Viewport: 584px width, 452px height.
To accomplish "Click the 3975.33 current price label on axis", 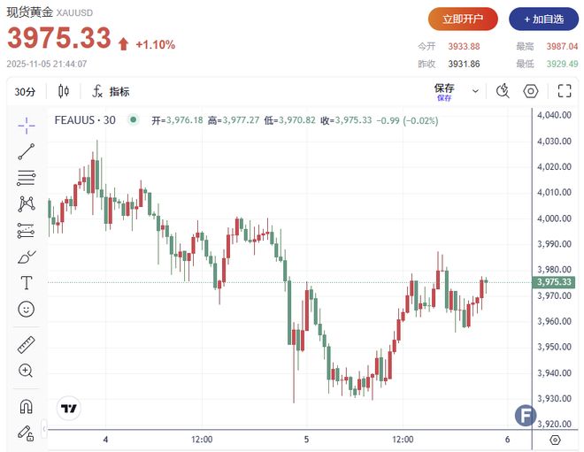I will click(555, 282).
